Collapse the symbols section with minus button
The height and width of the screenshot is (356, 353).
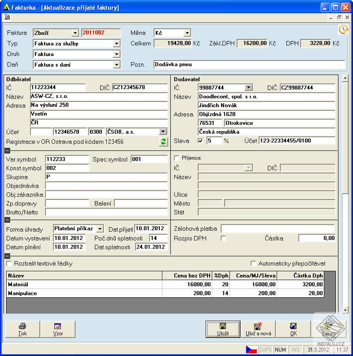[7, 150]
